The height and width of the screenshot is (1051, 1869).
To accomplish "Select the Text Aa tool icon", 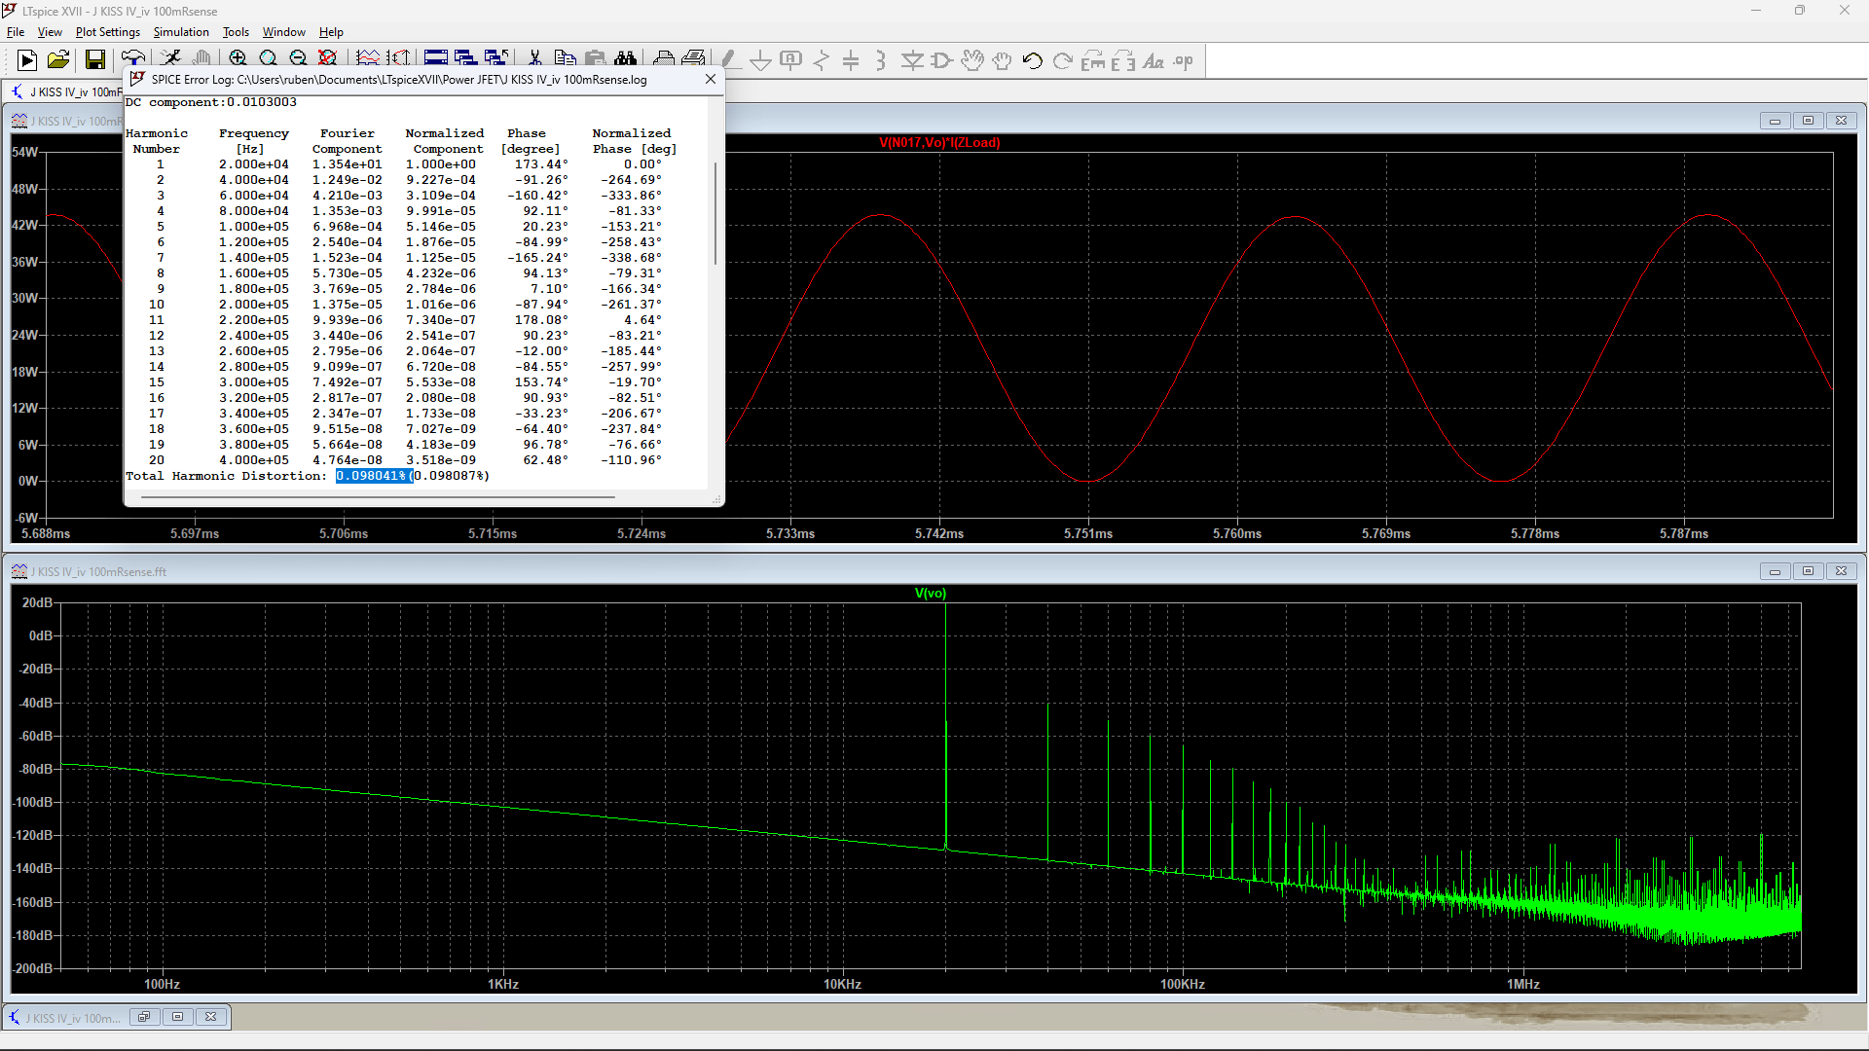I will 1154,60.
